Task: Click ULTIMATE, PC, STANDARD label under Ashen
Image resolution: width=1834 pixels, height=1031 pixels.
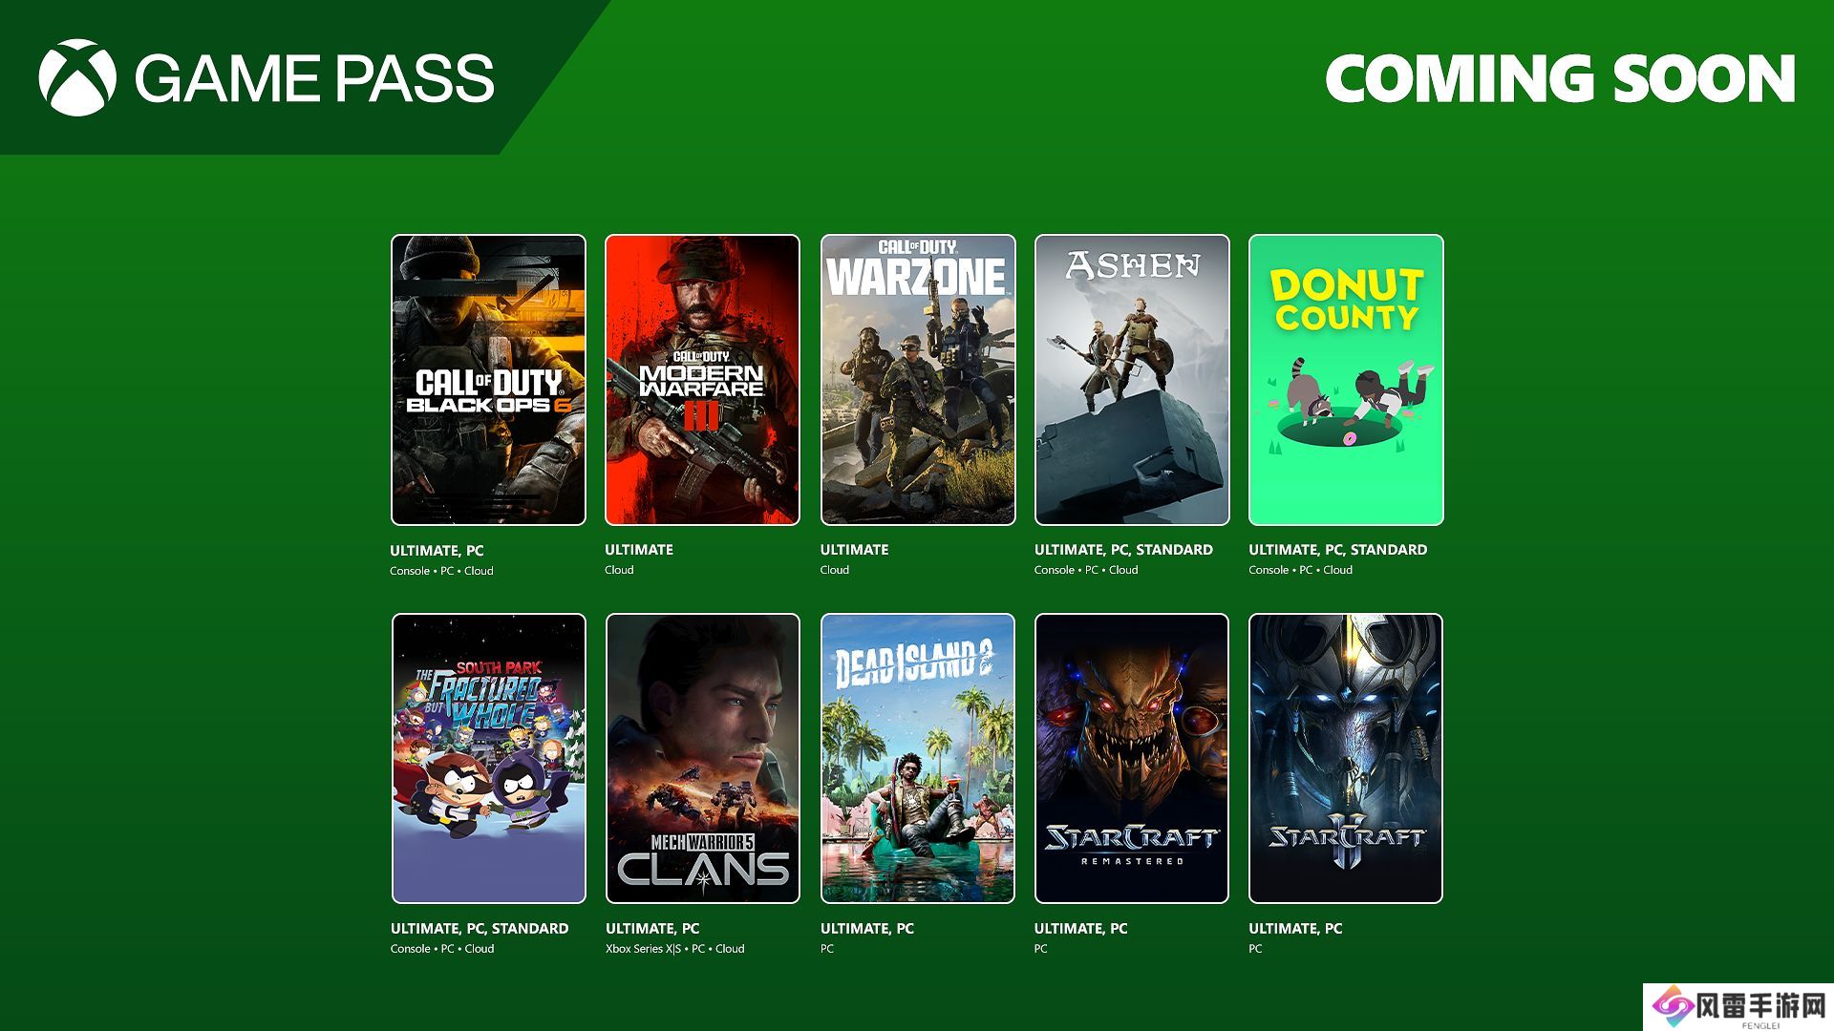Action: tap(1123, 550)
